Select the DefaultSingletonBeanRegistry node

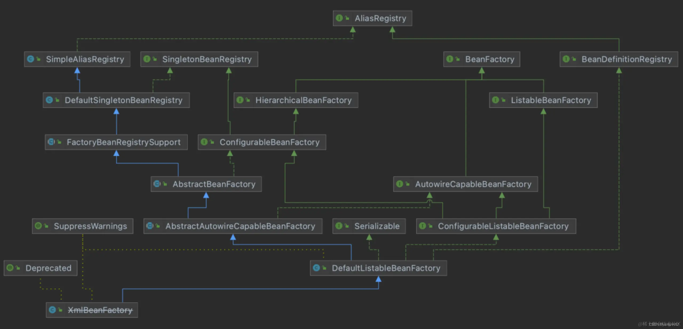pos(123,100)
